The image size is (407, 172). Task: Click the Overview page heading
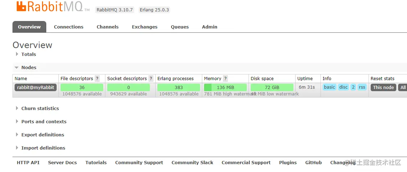pos(32,45)
